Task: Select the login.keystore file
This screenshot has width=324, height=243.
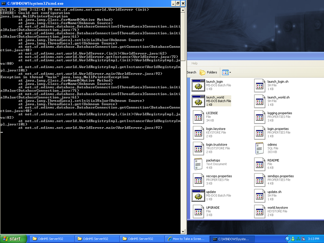Action: [x=198, y=133]
